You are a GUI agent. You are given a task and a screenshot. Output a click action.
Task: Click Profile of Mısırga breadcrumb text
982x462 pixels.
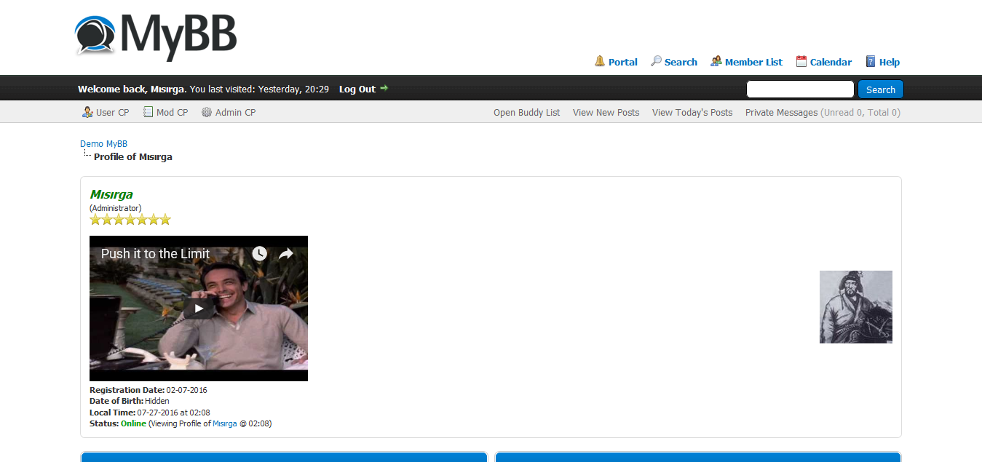click(x=133, y=156)
